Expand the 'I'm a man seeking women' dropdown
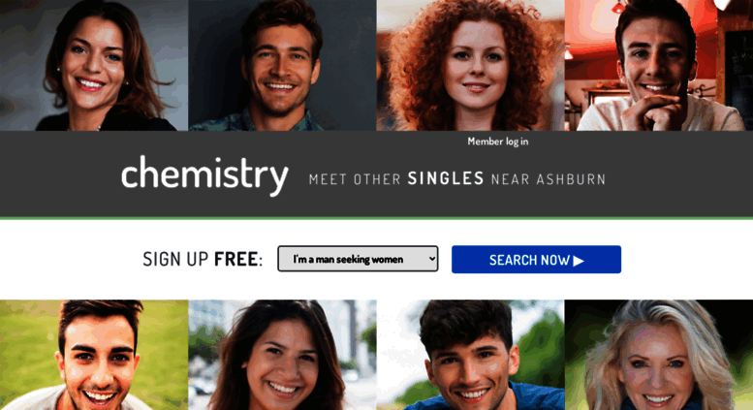 pyautogui.click(x=358, y=259)
